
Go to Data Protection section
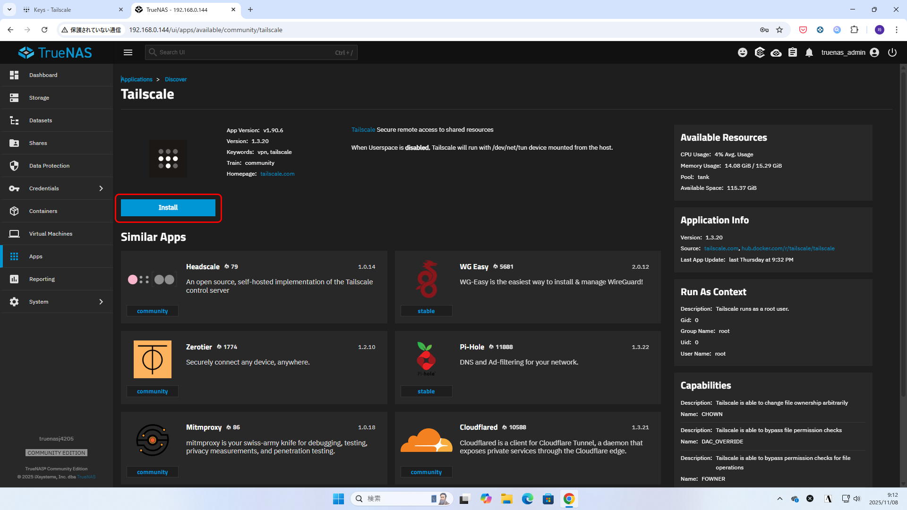point(49,166)
